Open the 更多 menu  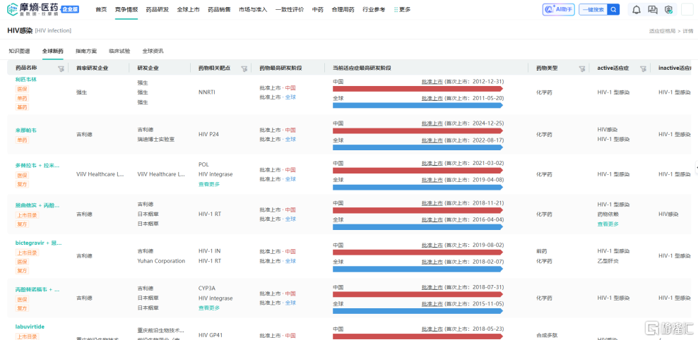tap(402, 9)
